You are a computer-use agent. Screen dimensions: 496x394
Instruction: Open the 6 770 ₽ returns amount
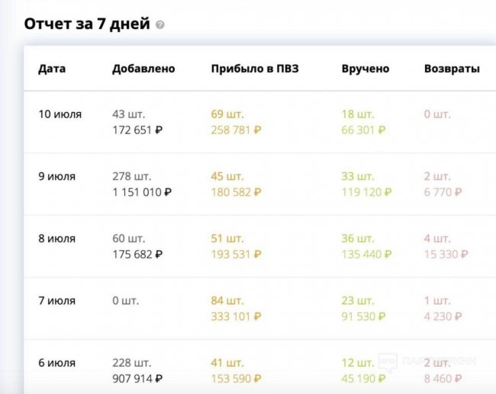(x=443, y=192)
